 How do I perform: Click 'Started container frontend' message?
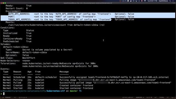(76, 88)
